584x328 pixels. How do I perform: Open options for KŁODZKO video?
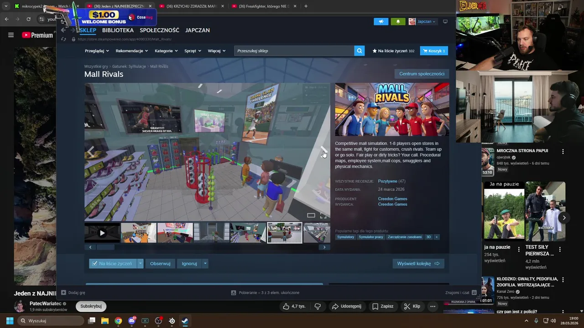[x=563, y=280]
